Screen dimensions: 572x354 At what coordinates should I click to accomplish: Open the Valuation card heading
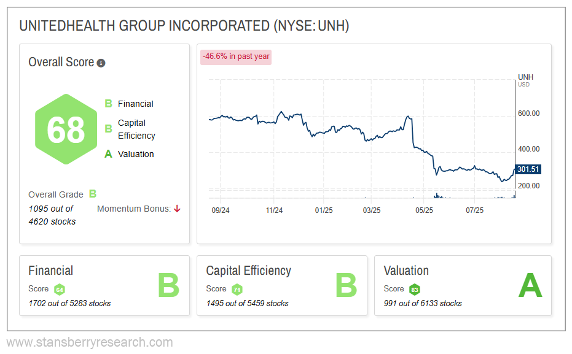(x=406, y=271)
